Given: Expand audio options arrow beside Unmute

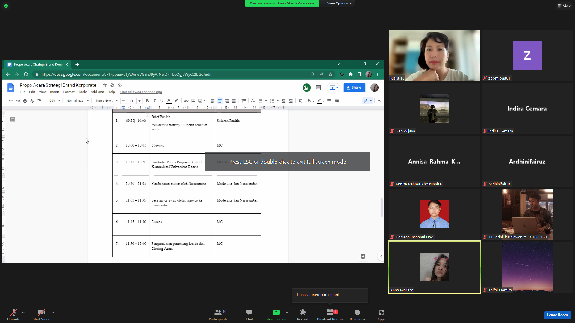Looking at the screenshot, I should click(23, 312).
